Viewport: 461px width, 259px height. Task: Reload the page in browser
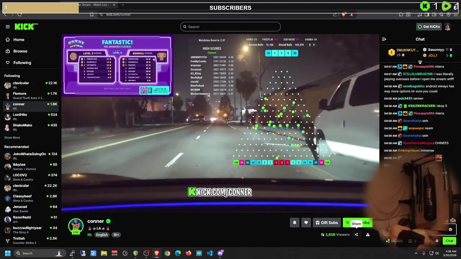pyautogui.click(x=19, y=14)
